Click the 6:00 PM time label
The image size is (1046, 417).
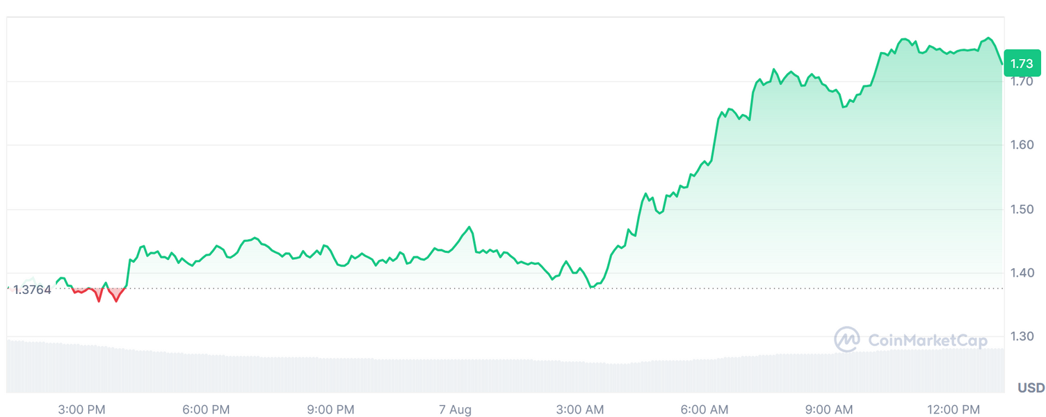(x=206, y=409)
